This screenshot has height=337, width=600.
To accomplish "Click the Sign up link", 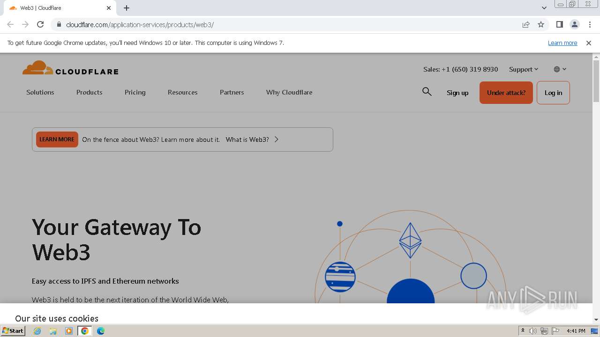I will (457, 93).
